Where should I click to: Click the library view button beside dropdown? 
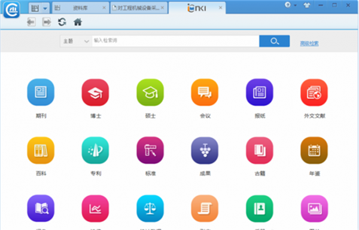pos(35,8)
